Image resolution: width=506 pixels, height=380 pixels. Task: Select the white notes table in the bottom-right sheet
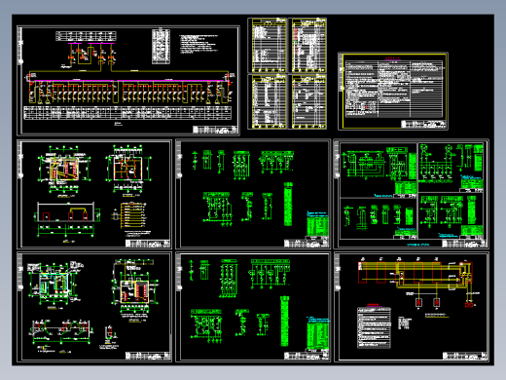pos(374,327)
